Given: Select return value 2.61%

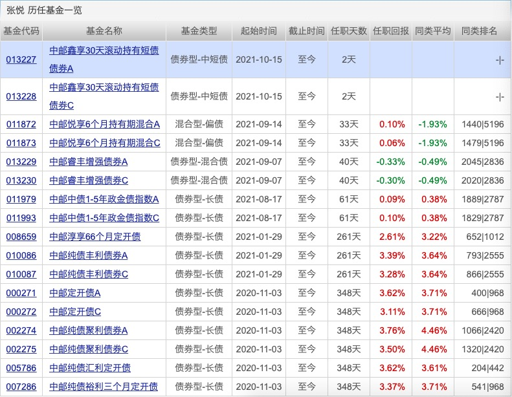Looking at the screenshot, I should pos(392,237).
